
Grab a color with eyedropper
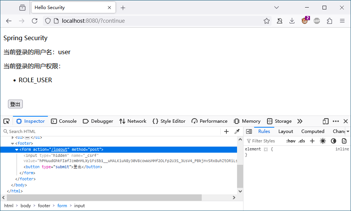pos(237,131)
